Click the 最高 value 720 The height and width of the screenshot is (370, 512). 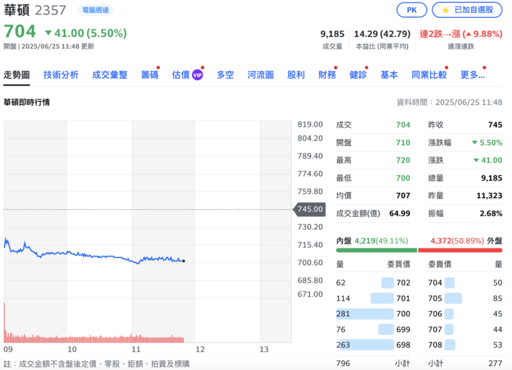[x=403, y=160]
